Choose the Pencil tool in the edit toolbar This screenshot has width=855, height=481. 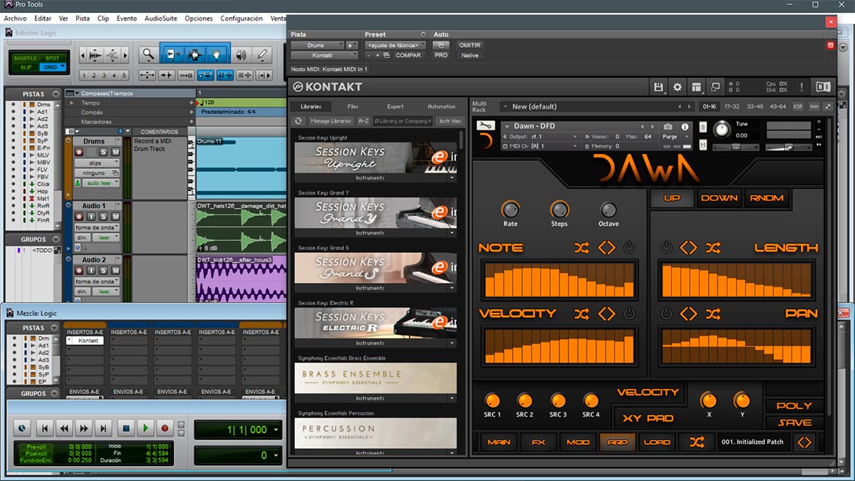tap(263, 54)
